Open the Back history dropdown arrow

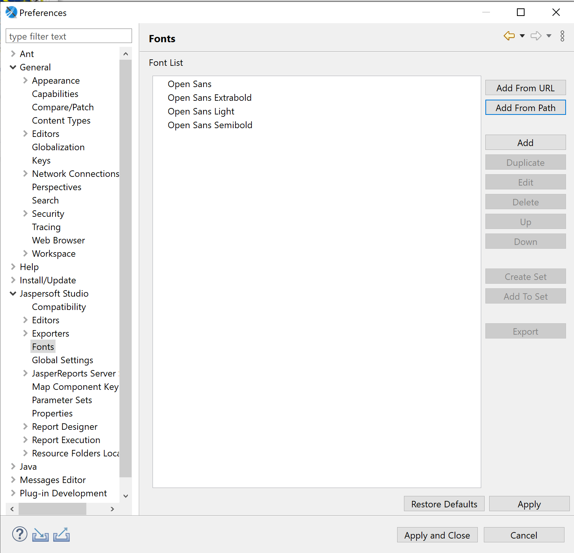coord(522,36)
